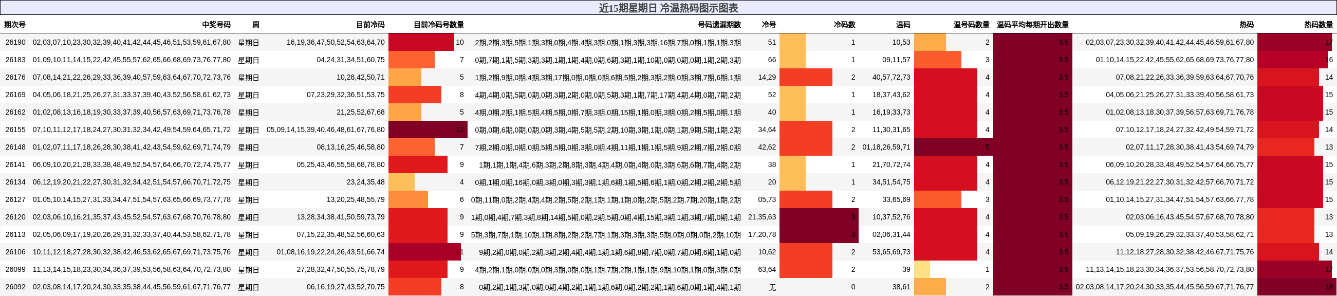This screenshot has height=296, width=1337.
Task: Select winning numbers starting 07,10,11,12,17 in row 26155
Action: pyautogui.click(x=132, y=130)
